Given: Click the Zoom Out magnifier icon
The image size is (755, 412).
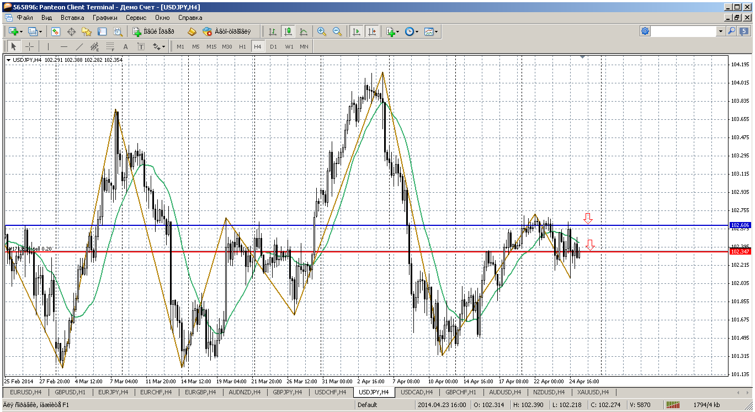Looking at the screenshot, I should tap(337, 31).
